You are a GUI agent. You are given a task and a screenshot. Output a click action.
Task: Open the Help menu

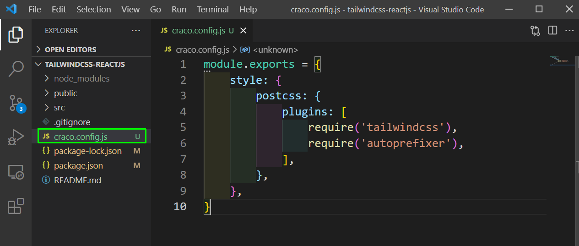(x=248, y=9)
